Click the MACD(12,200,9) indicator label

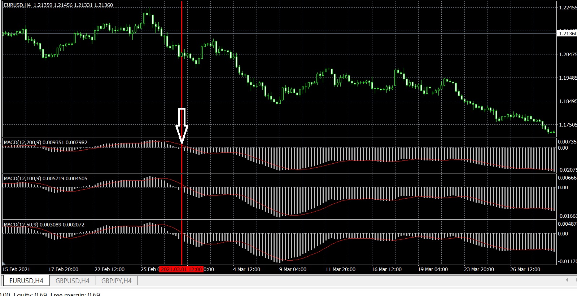pos(45,142)
